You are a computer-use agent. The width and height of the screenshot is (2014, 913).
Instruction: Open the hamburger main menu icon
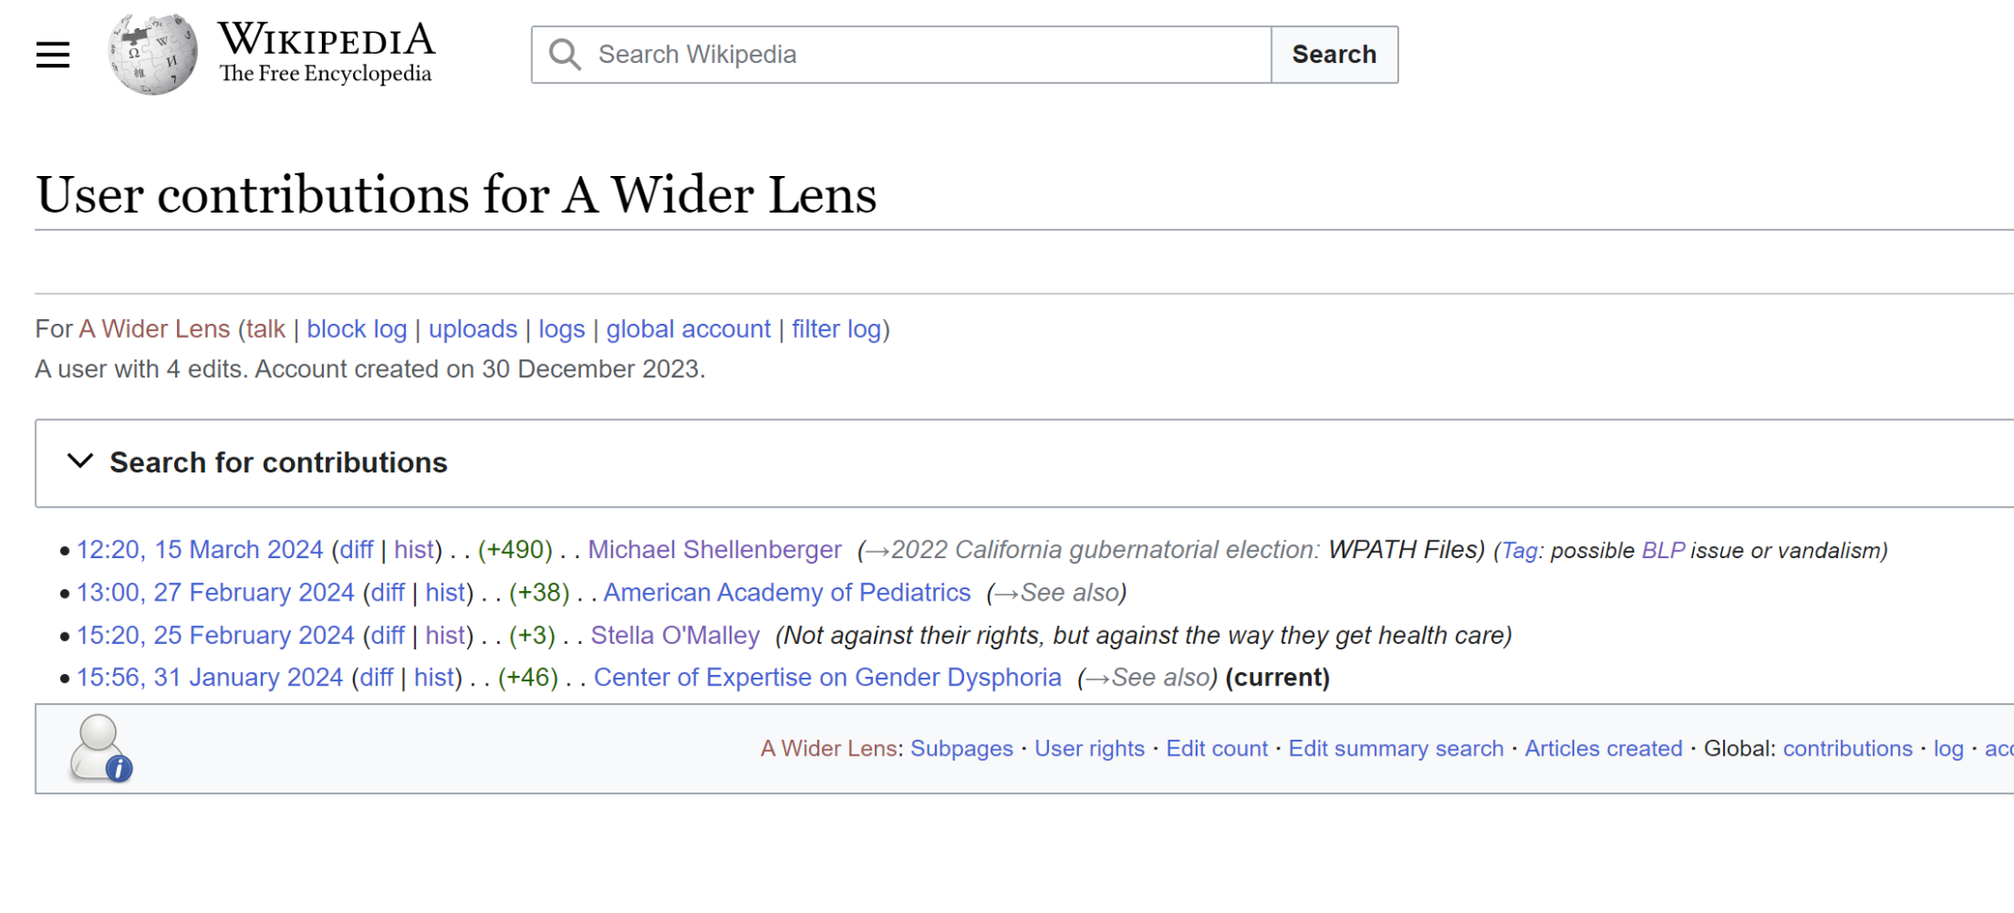click(53, 56)
